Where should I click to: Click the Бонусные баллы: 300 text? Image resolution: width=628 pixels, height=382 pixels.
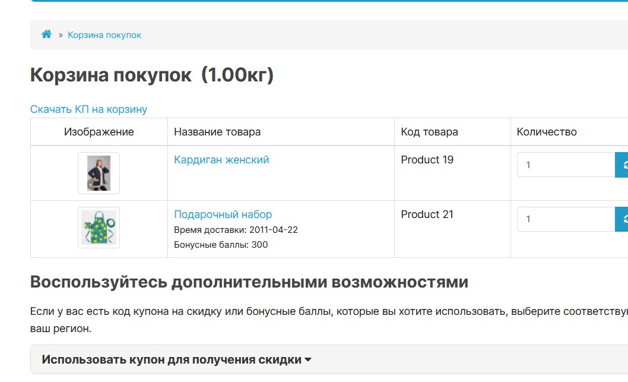pos(221,245)
